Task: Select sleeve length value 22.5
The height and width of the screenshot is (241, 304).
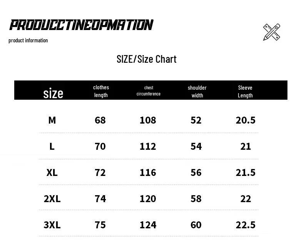Action: (x=246, y=225)
